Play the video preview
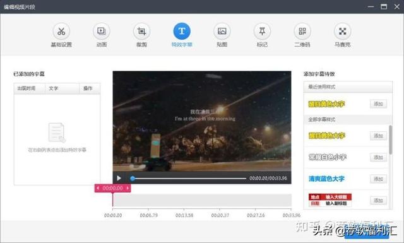Image resolution: width=404 pixels, height=243 pixels. 119,178
